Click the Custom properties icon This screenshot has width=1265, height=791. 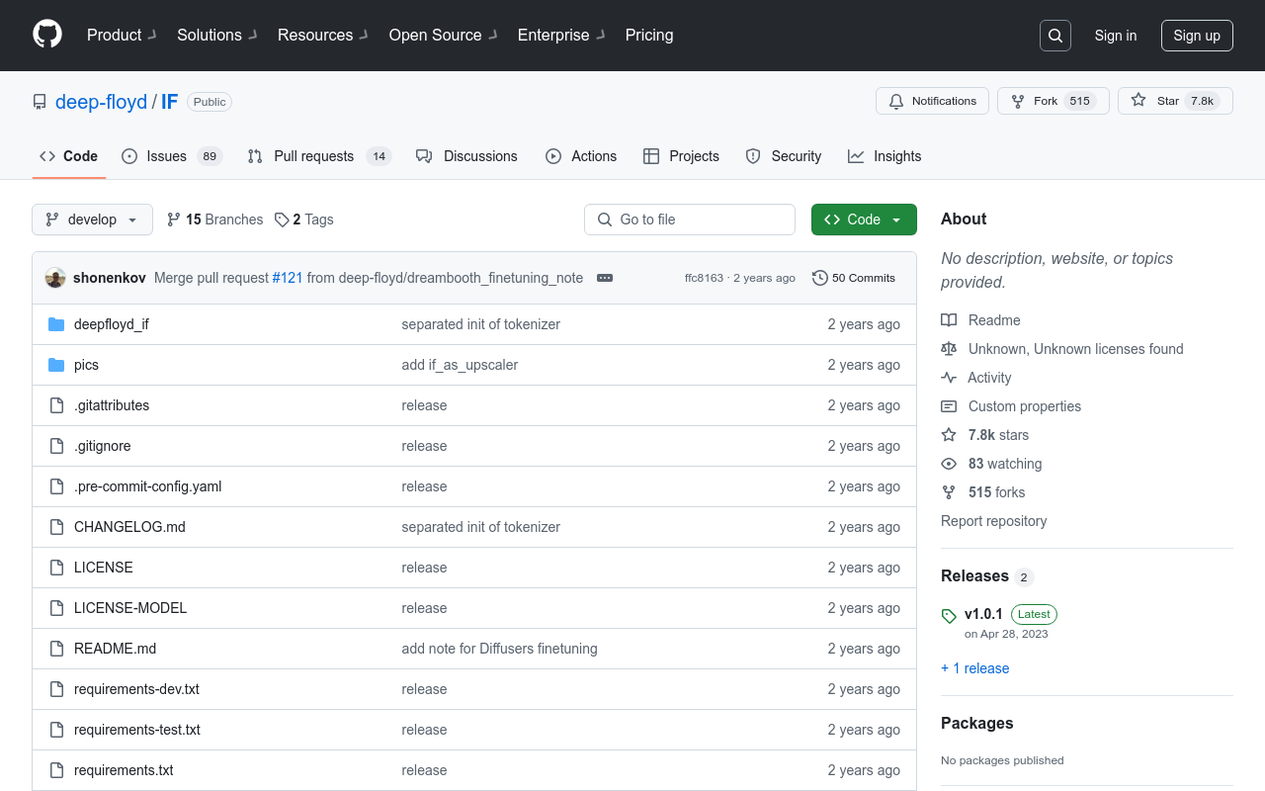(x=949, y=406)
